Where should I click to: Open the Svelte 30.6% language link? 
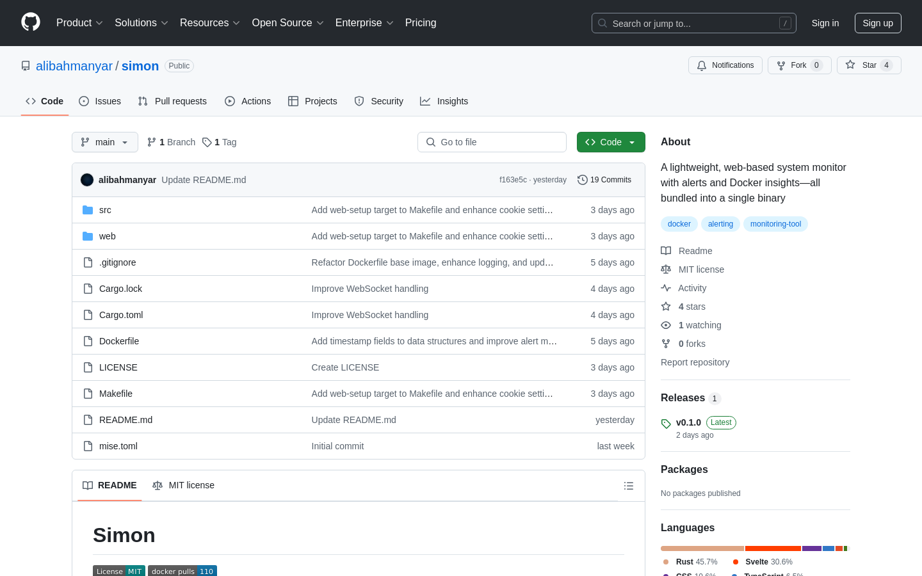[x=763, y=562]
